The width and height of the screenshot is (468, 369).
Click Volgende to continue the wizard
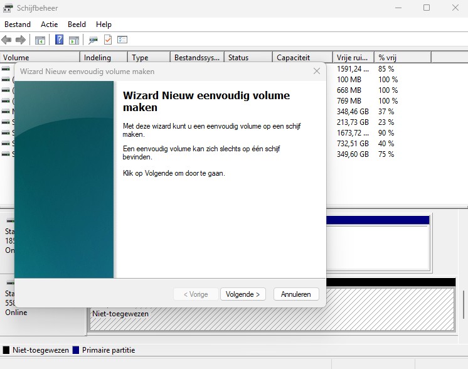pos(243,294)
